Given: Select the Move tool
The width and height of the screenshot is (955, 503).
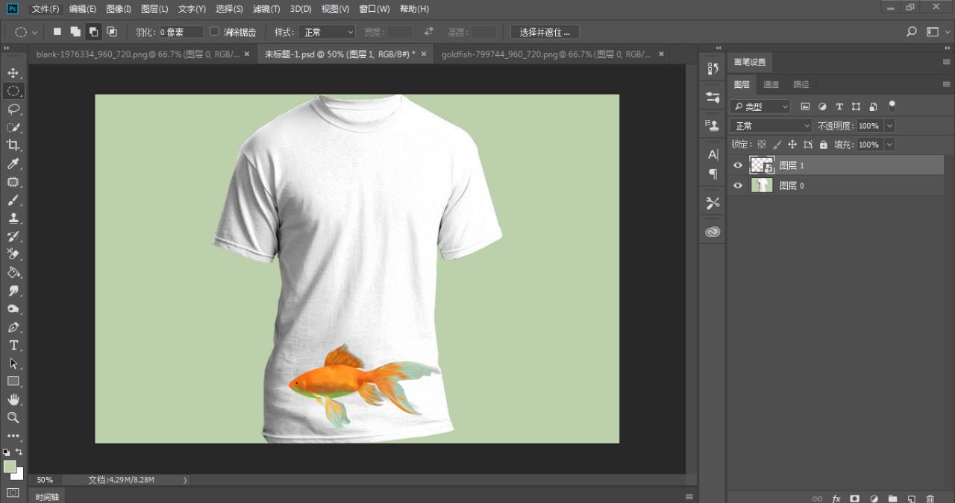Looking at the screenshot, I should [13, 73].
